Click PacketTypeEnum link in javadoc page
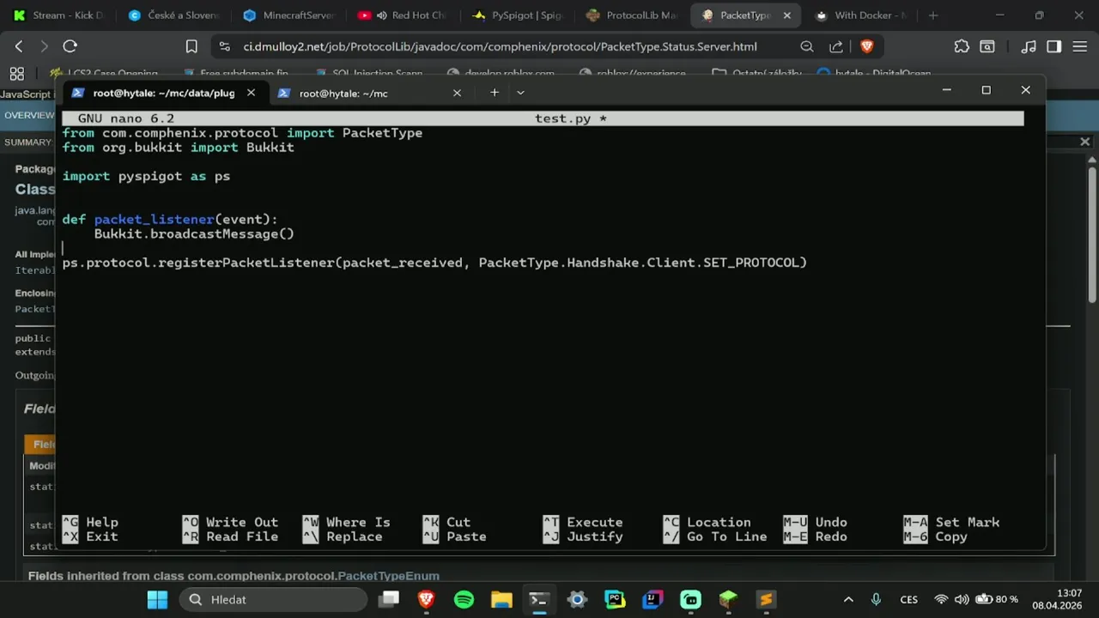Viewport: 1099px width, 618px height. coord(388,576)
